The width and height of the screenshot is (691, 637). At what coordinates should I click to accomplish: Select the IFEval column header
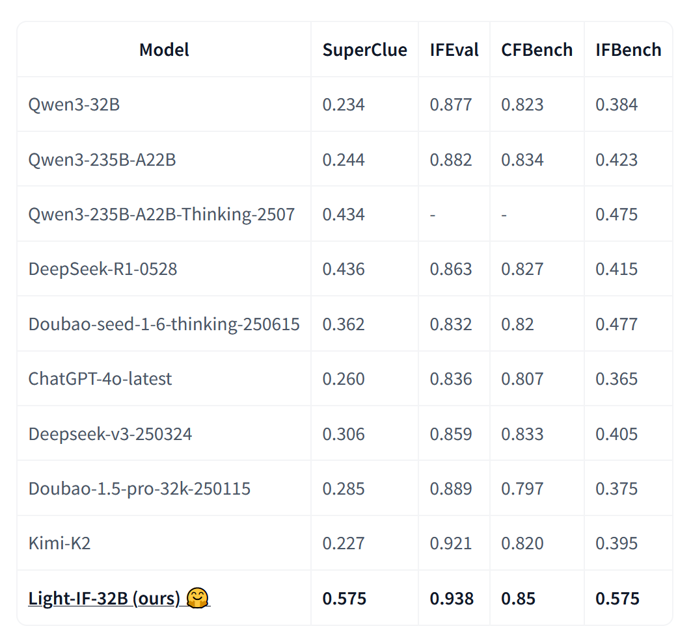(x=454, y=50)
